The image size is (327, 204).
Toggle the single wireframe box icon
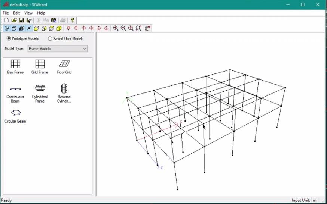tap(14, 28)
